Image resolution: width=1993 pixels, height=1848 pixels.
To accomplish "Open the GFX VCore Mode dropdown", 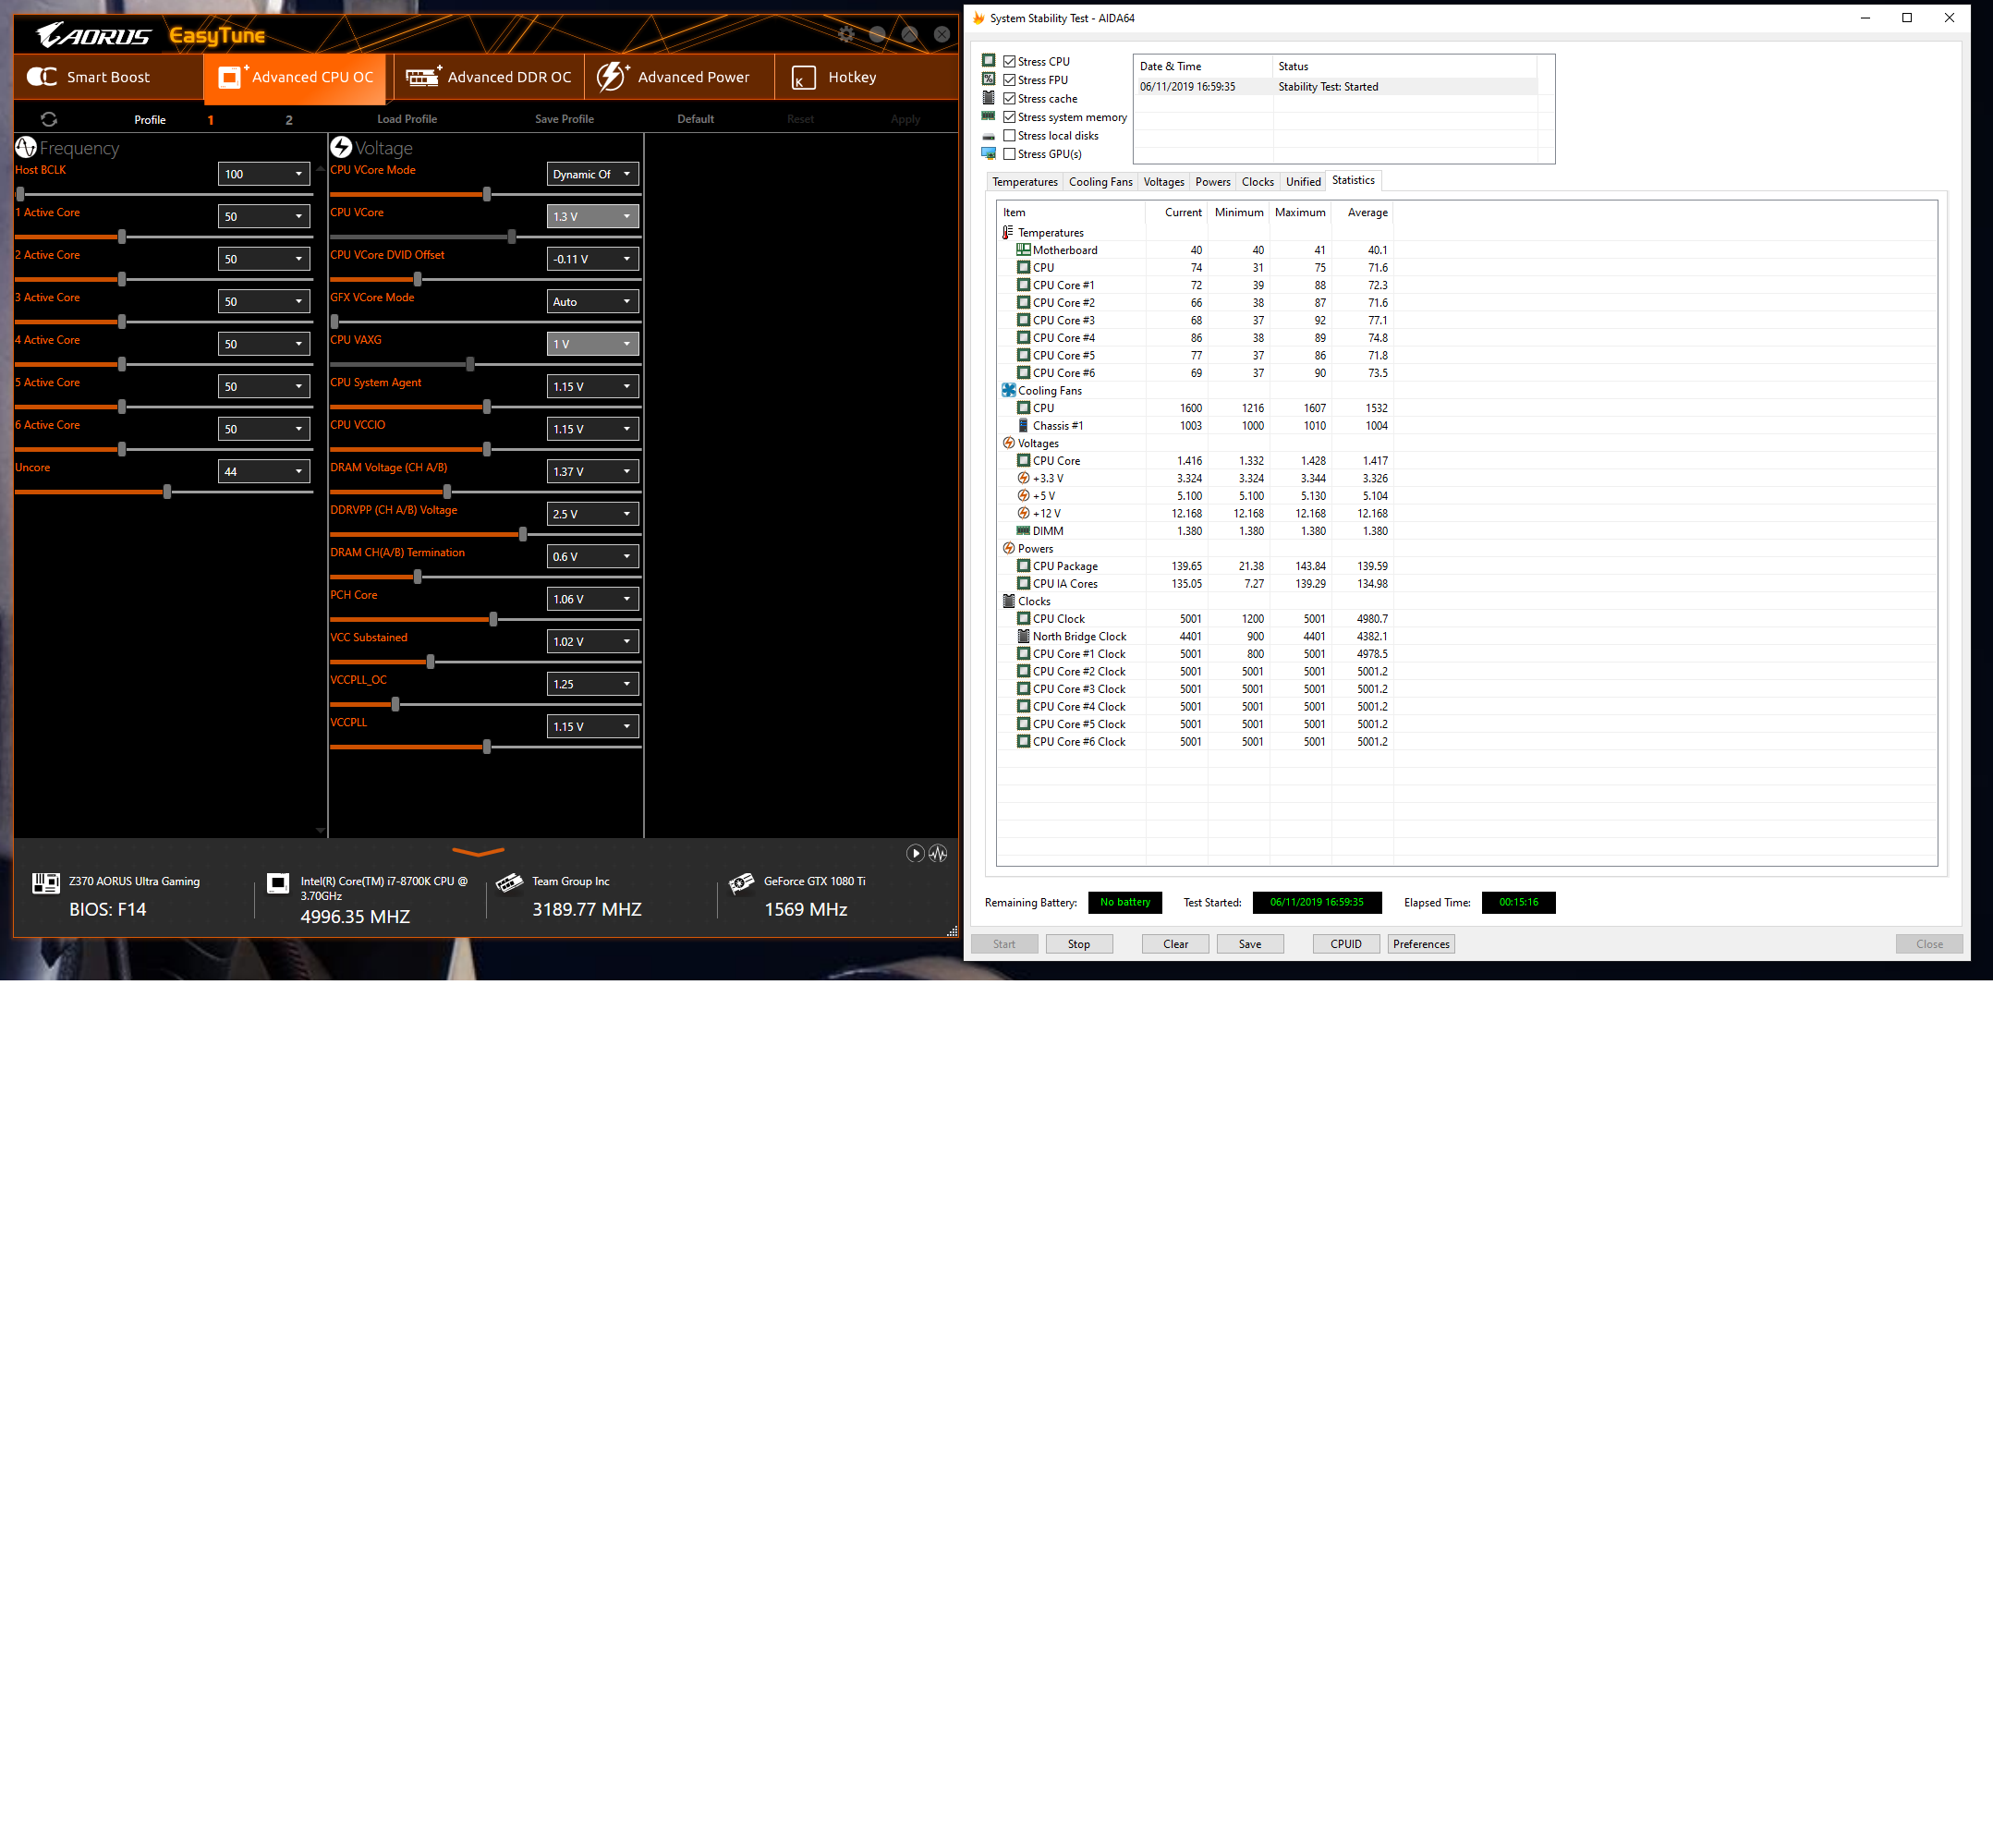I will 593,301.
